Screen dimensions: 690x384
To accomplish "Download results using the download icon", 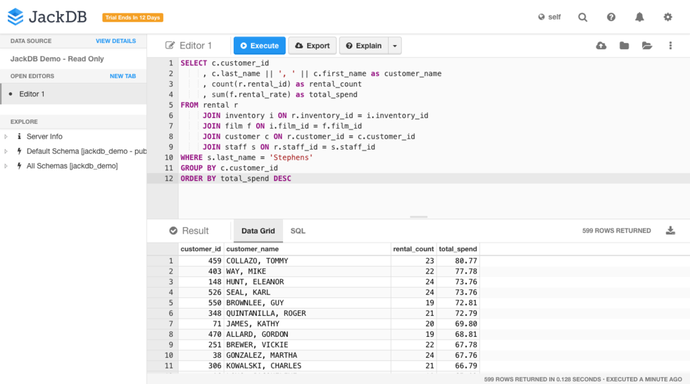I will [x=670, y=230].
